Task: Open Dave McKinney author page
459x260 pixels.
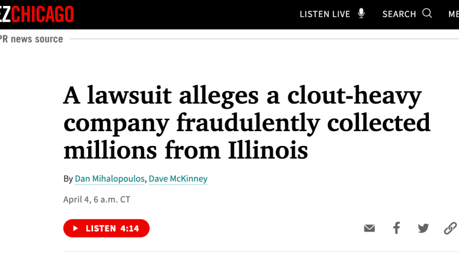Action: pyautogui.click(x=178, y=178)
